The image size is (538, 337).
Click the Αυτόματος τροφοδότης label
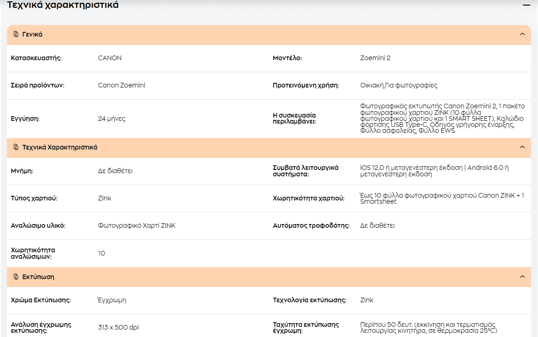[x=311, y=226]
